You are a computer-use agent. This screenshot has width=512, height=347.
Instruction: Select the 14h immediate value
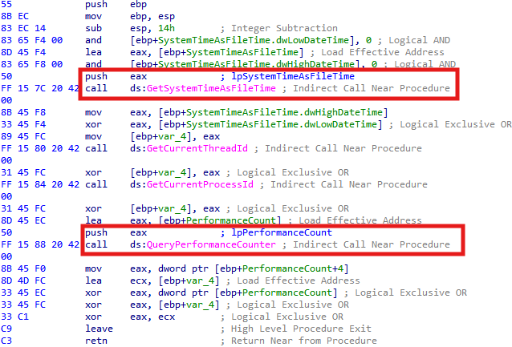pyautogui.click(x=167, y=28)
